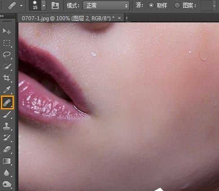Select the Move tool
The width and height of the screenshot is (219, 191).
pyautogui.click(x=7, y=31)
